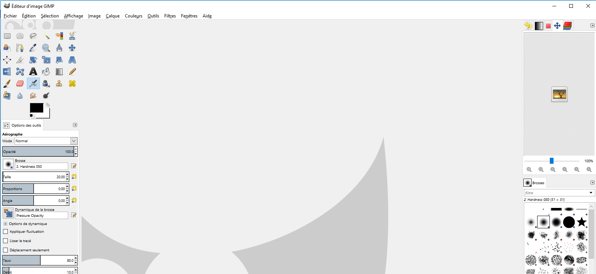Open the Couleurs menu
The height and width of the screenshot is (274, 596).
134,16
